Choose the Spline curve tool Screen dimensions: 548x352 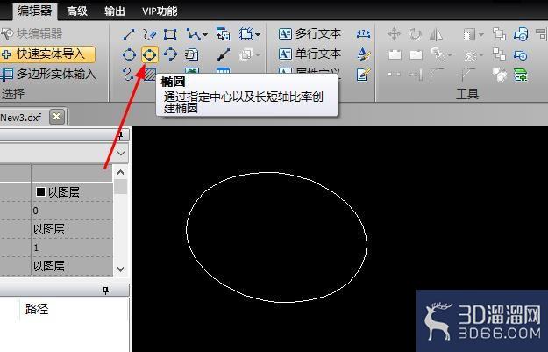128,75
